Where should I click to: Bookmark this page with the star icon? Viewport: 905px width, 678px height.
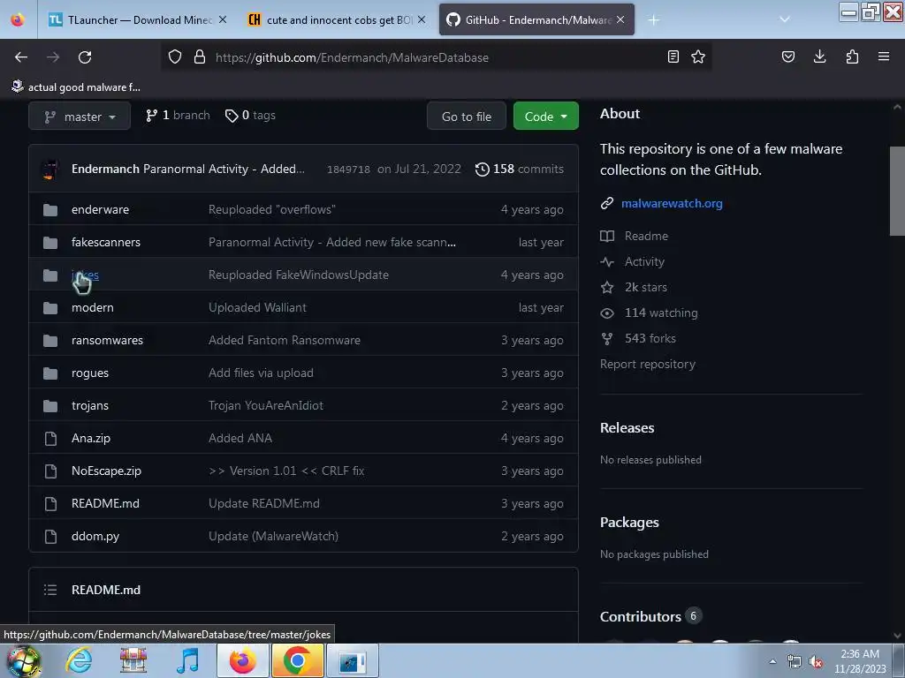pyautogui.click(x=698, y=57)
